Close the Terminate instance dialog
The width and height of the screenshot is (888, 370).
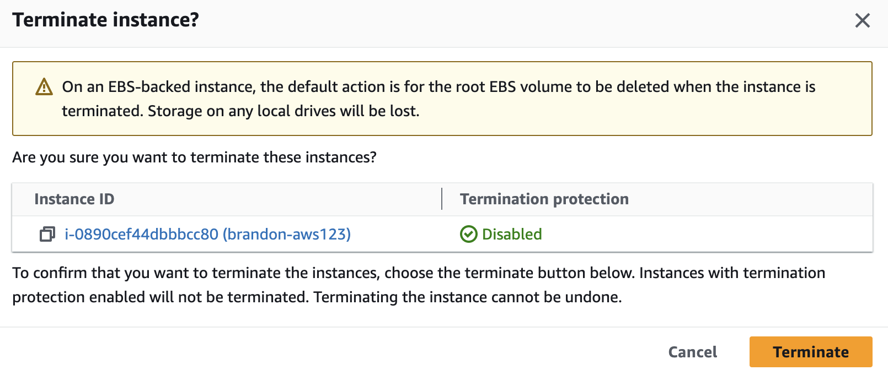coord(862,21)
